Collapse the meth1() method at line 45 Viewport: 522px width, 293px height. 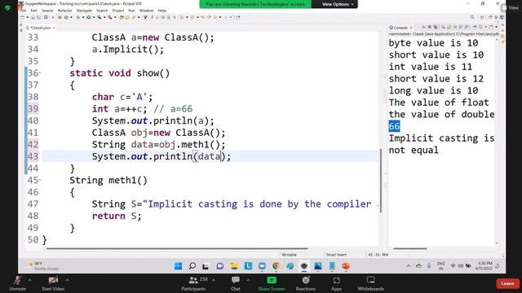40,180
